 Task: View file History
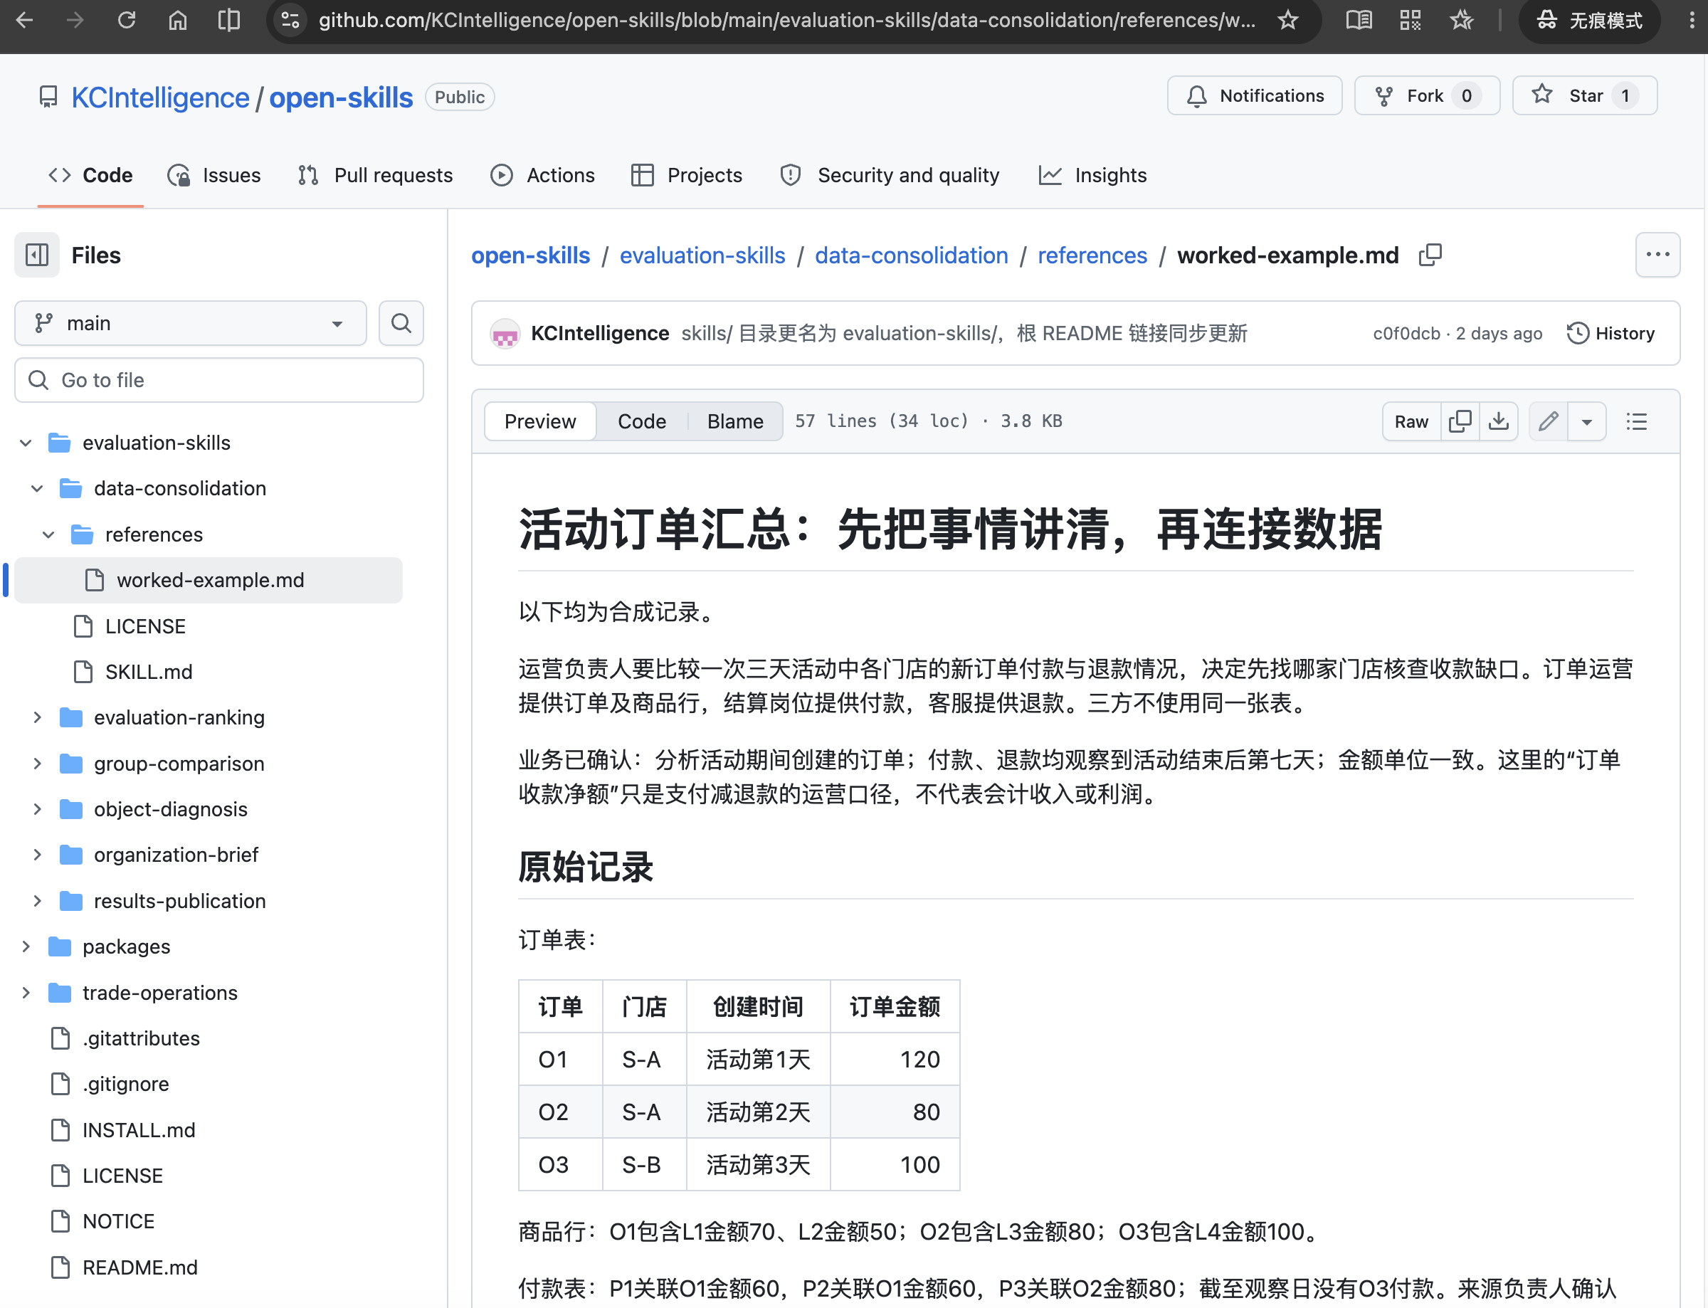(x=1611, y=333)
